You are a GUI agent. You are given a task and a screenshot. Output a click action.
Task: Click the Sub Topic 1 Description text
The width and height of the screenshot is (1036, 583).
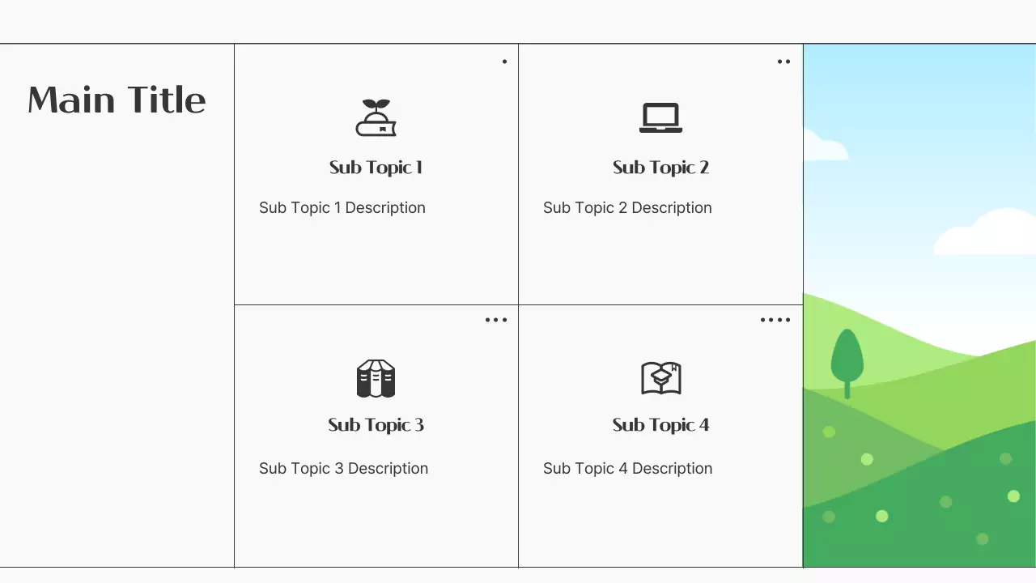coord(342,208)
